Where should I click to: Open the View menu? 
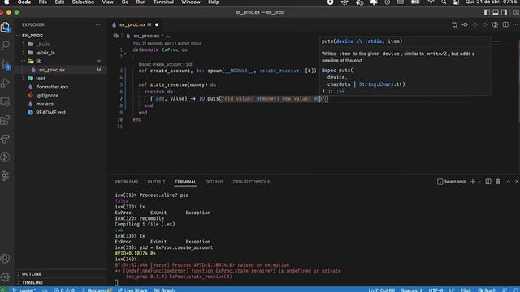(x=107, y=2)
